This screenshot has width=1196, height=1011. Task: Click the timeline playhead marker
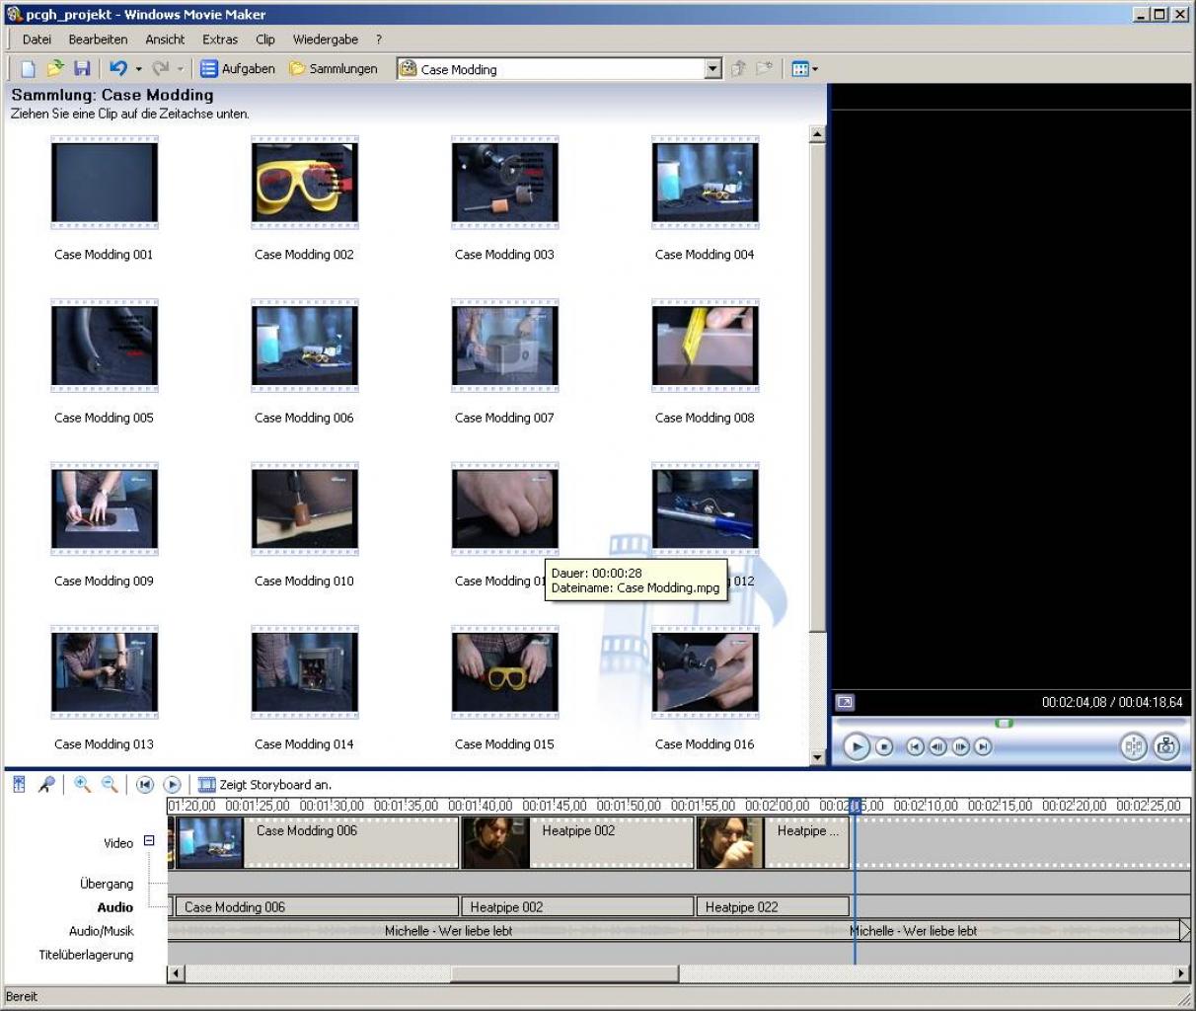tap(856, 806)
